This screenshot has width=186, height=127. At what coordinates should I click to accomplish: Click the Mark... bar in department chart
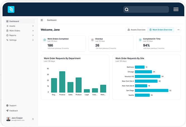(x=103, y=89)
